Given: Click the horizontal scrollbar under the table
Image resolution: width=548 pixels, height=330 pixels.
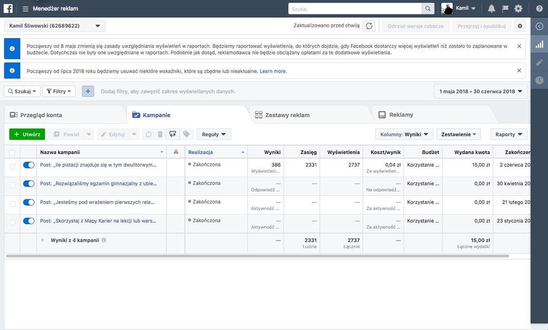Looking at the screenshot, I should coord(257,256).
